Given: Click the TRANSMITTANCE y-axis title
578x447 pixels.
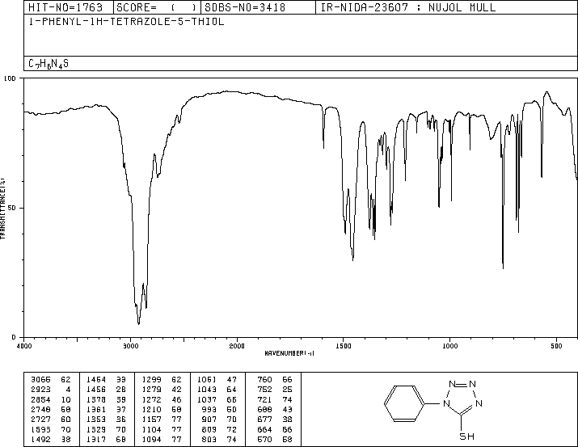Looking at the screenshot, I should click(2, 209).
